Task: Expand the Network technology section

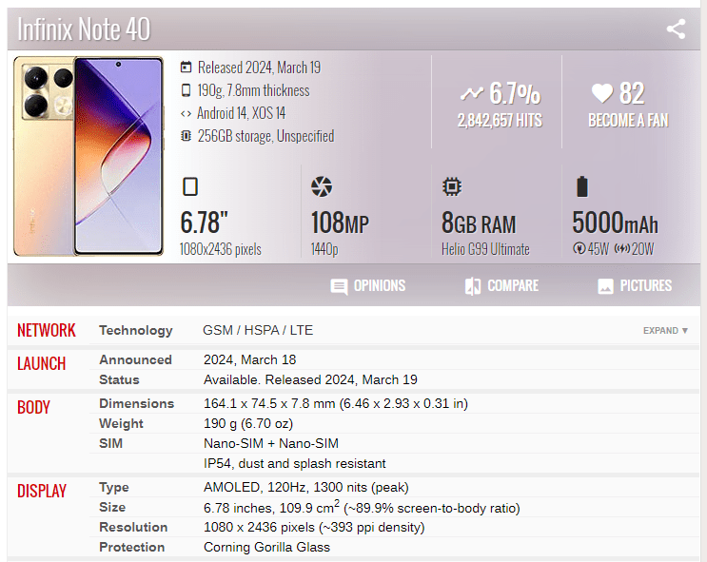Action: pyautogui.click(x=665, y=331)
